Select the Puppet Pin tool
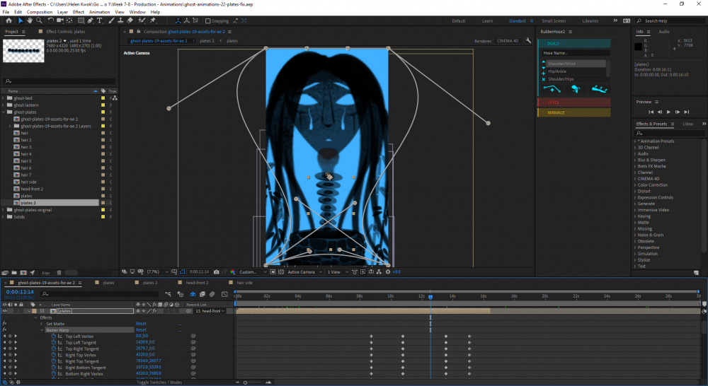 (153, 21)
